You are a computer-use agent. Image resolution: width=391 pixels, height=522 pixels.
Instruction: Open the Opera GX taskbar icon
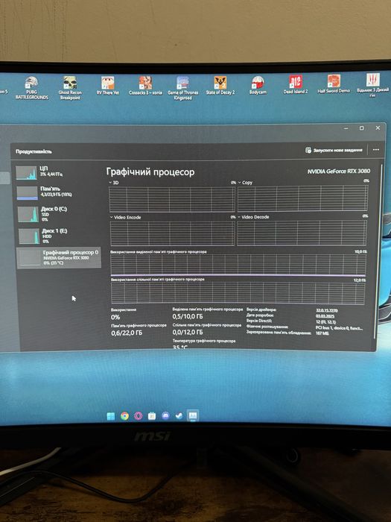pyautogui.click(x=139, y=416)
